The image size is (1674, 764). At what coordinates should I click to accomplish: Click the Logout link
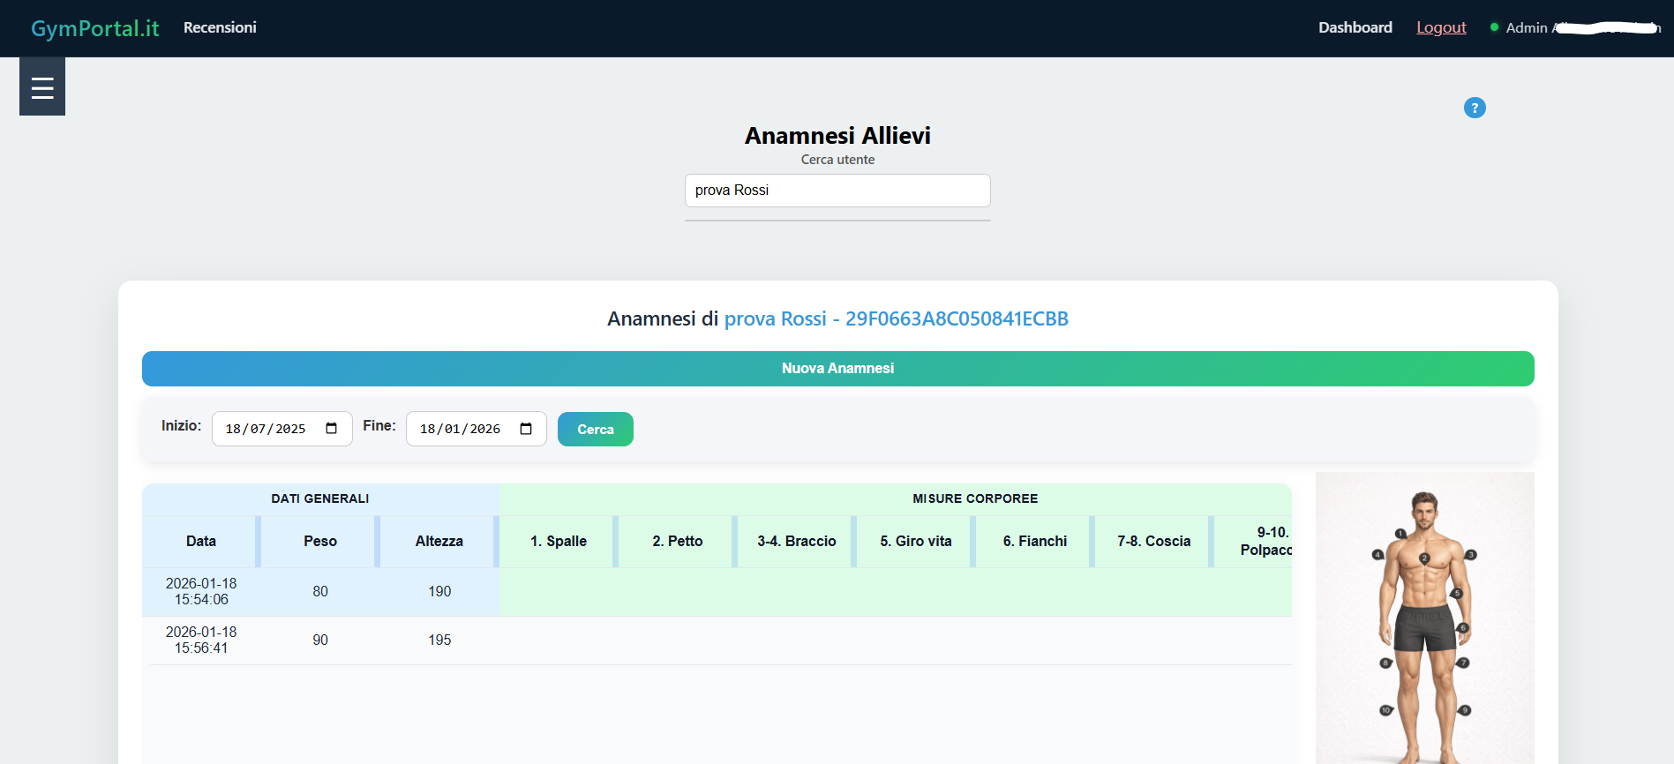[1440, 27]
